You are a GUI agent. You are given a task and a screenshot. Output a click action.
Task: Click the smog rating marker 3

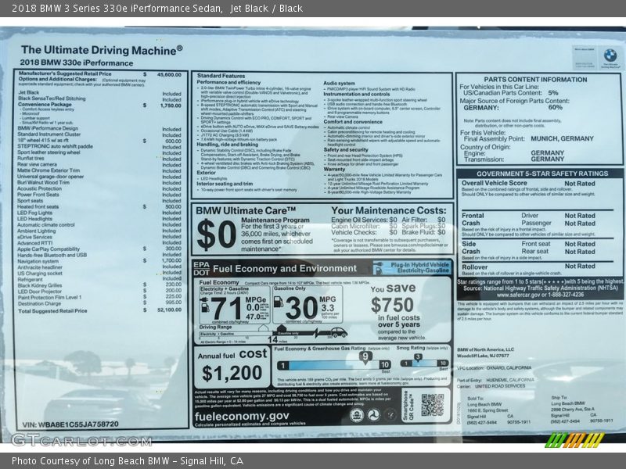(418, 357)
